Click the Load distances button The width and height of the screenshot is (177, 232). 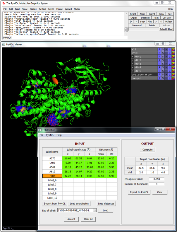(x=106, y=204)
